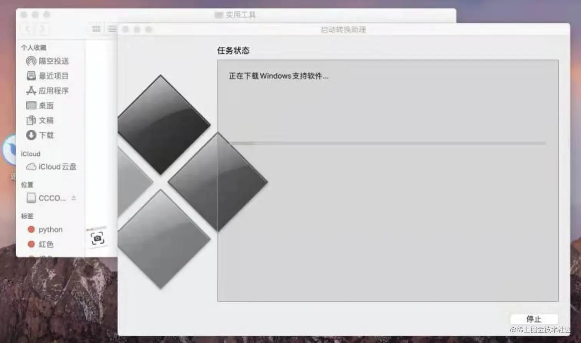Collapse the 个人收藏 sidebar section
Image resolution: width=581 pixels, height=343 pixels.
pyautogui.click(x=33, y=47)
